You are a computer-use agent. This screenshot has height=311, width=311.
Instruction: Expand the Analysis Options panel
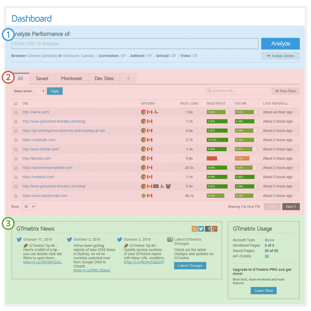point(280,56)
